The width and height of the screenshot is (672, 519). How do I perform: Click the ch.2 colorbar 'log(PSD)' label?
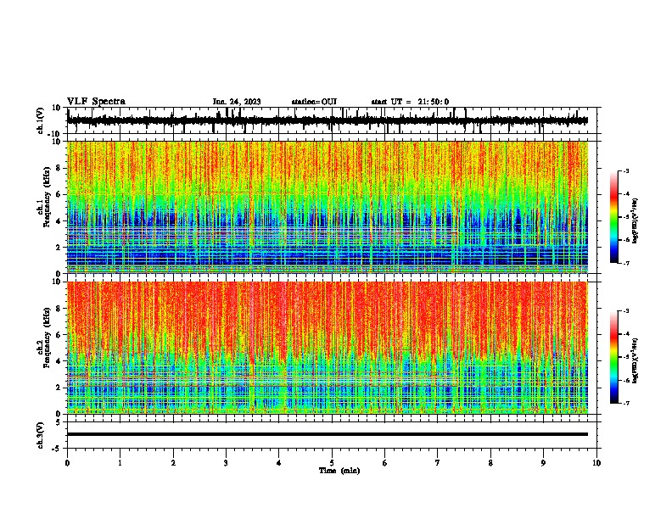pyautogui.click(x=636, y=360)
